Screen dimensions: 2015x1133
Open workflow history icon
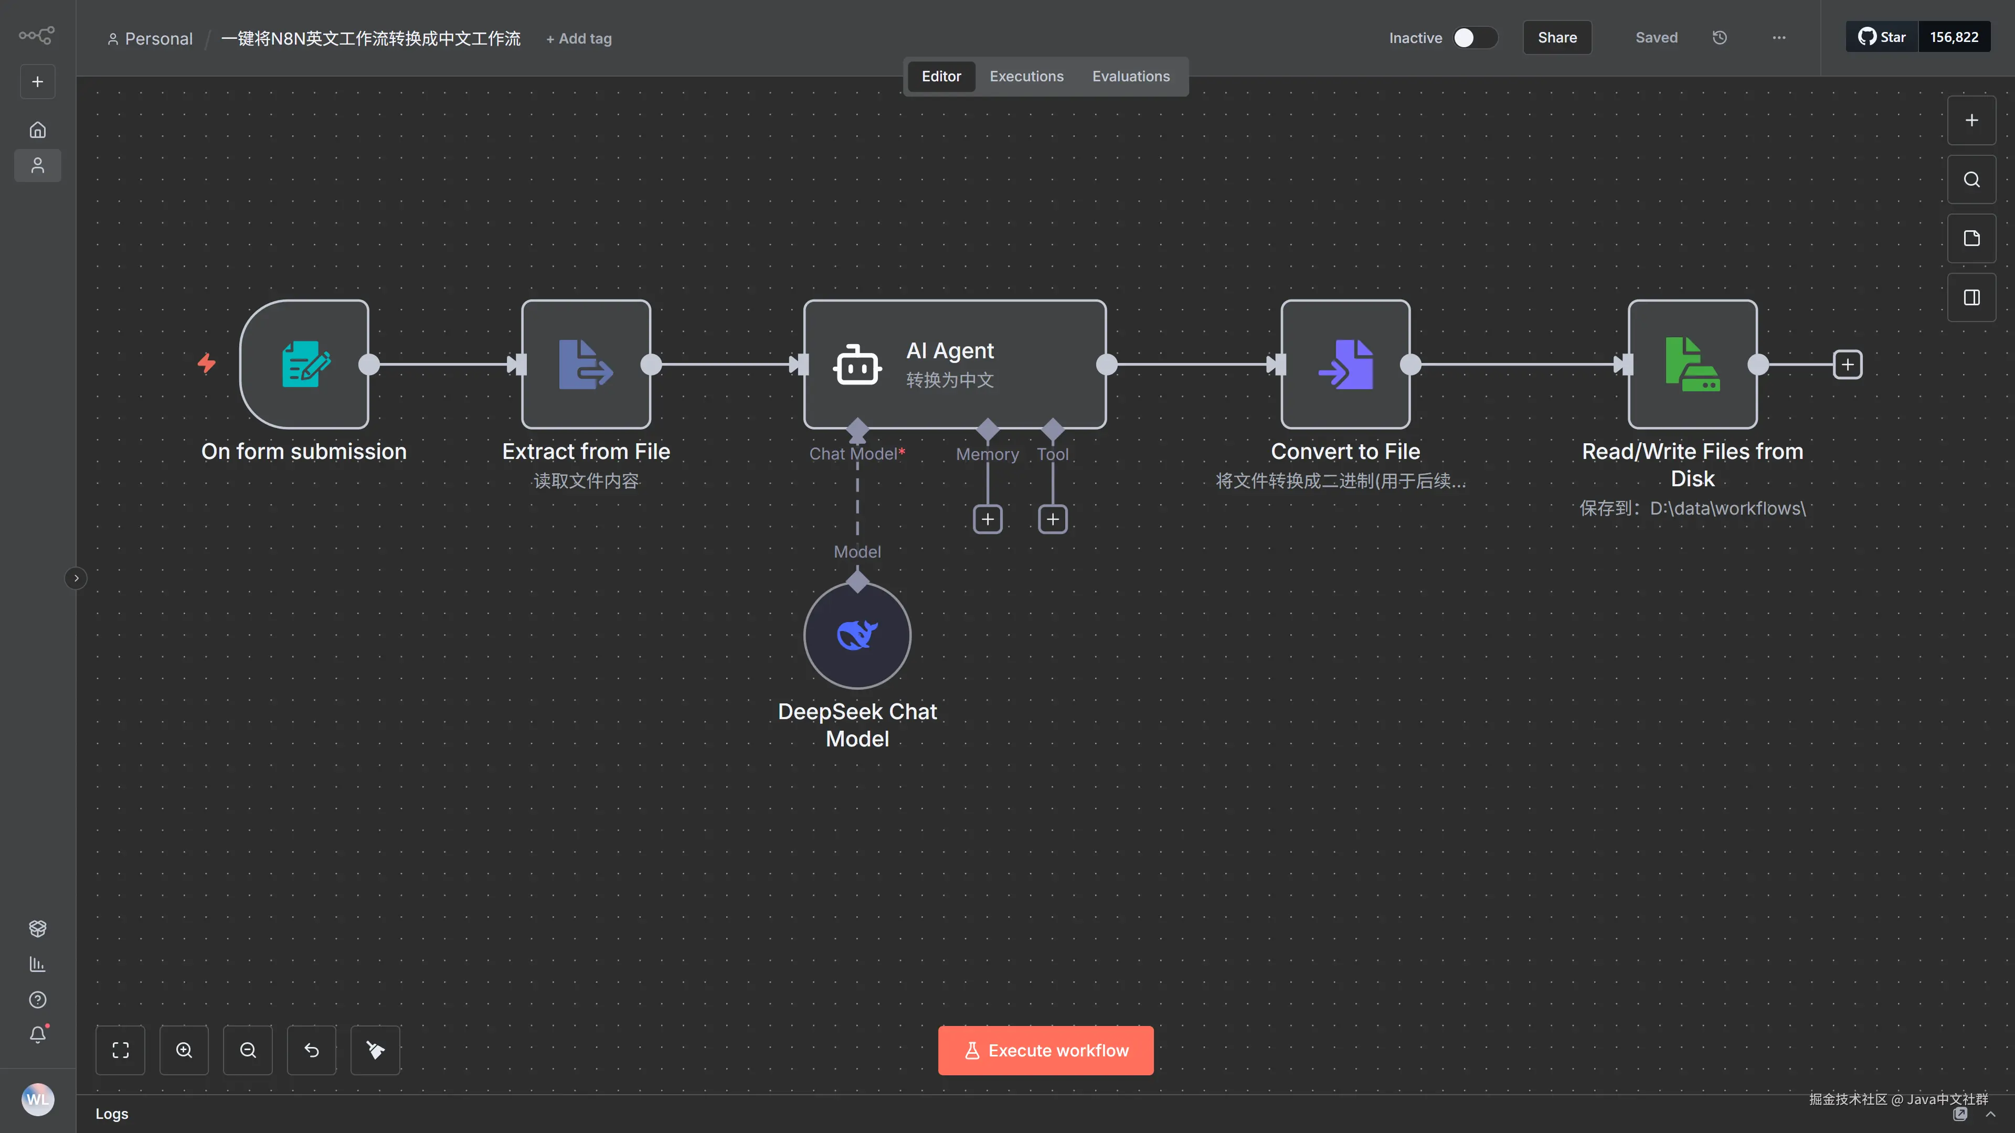[1720, 38]
